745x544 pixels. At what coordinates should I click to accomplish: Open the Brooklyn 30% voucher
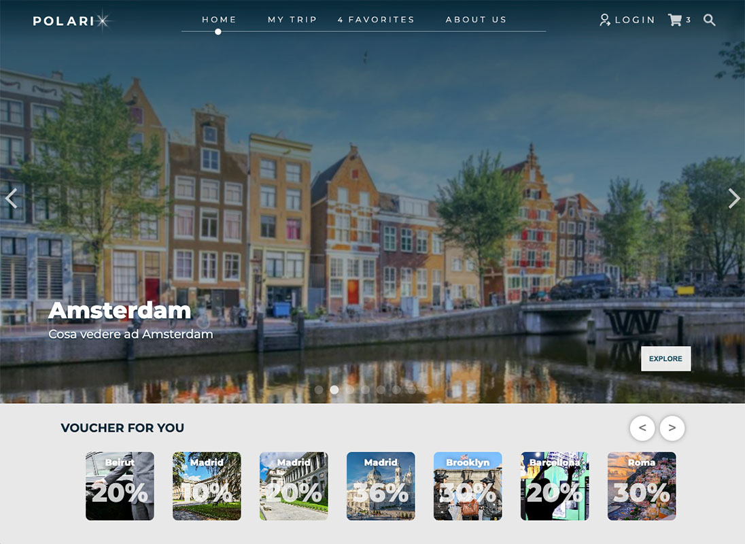[468, 486]
